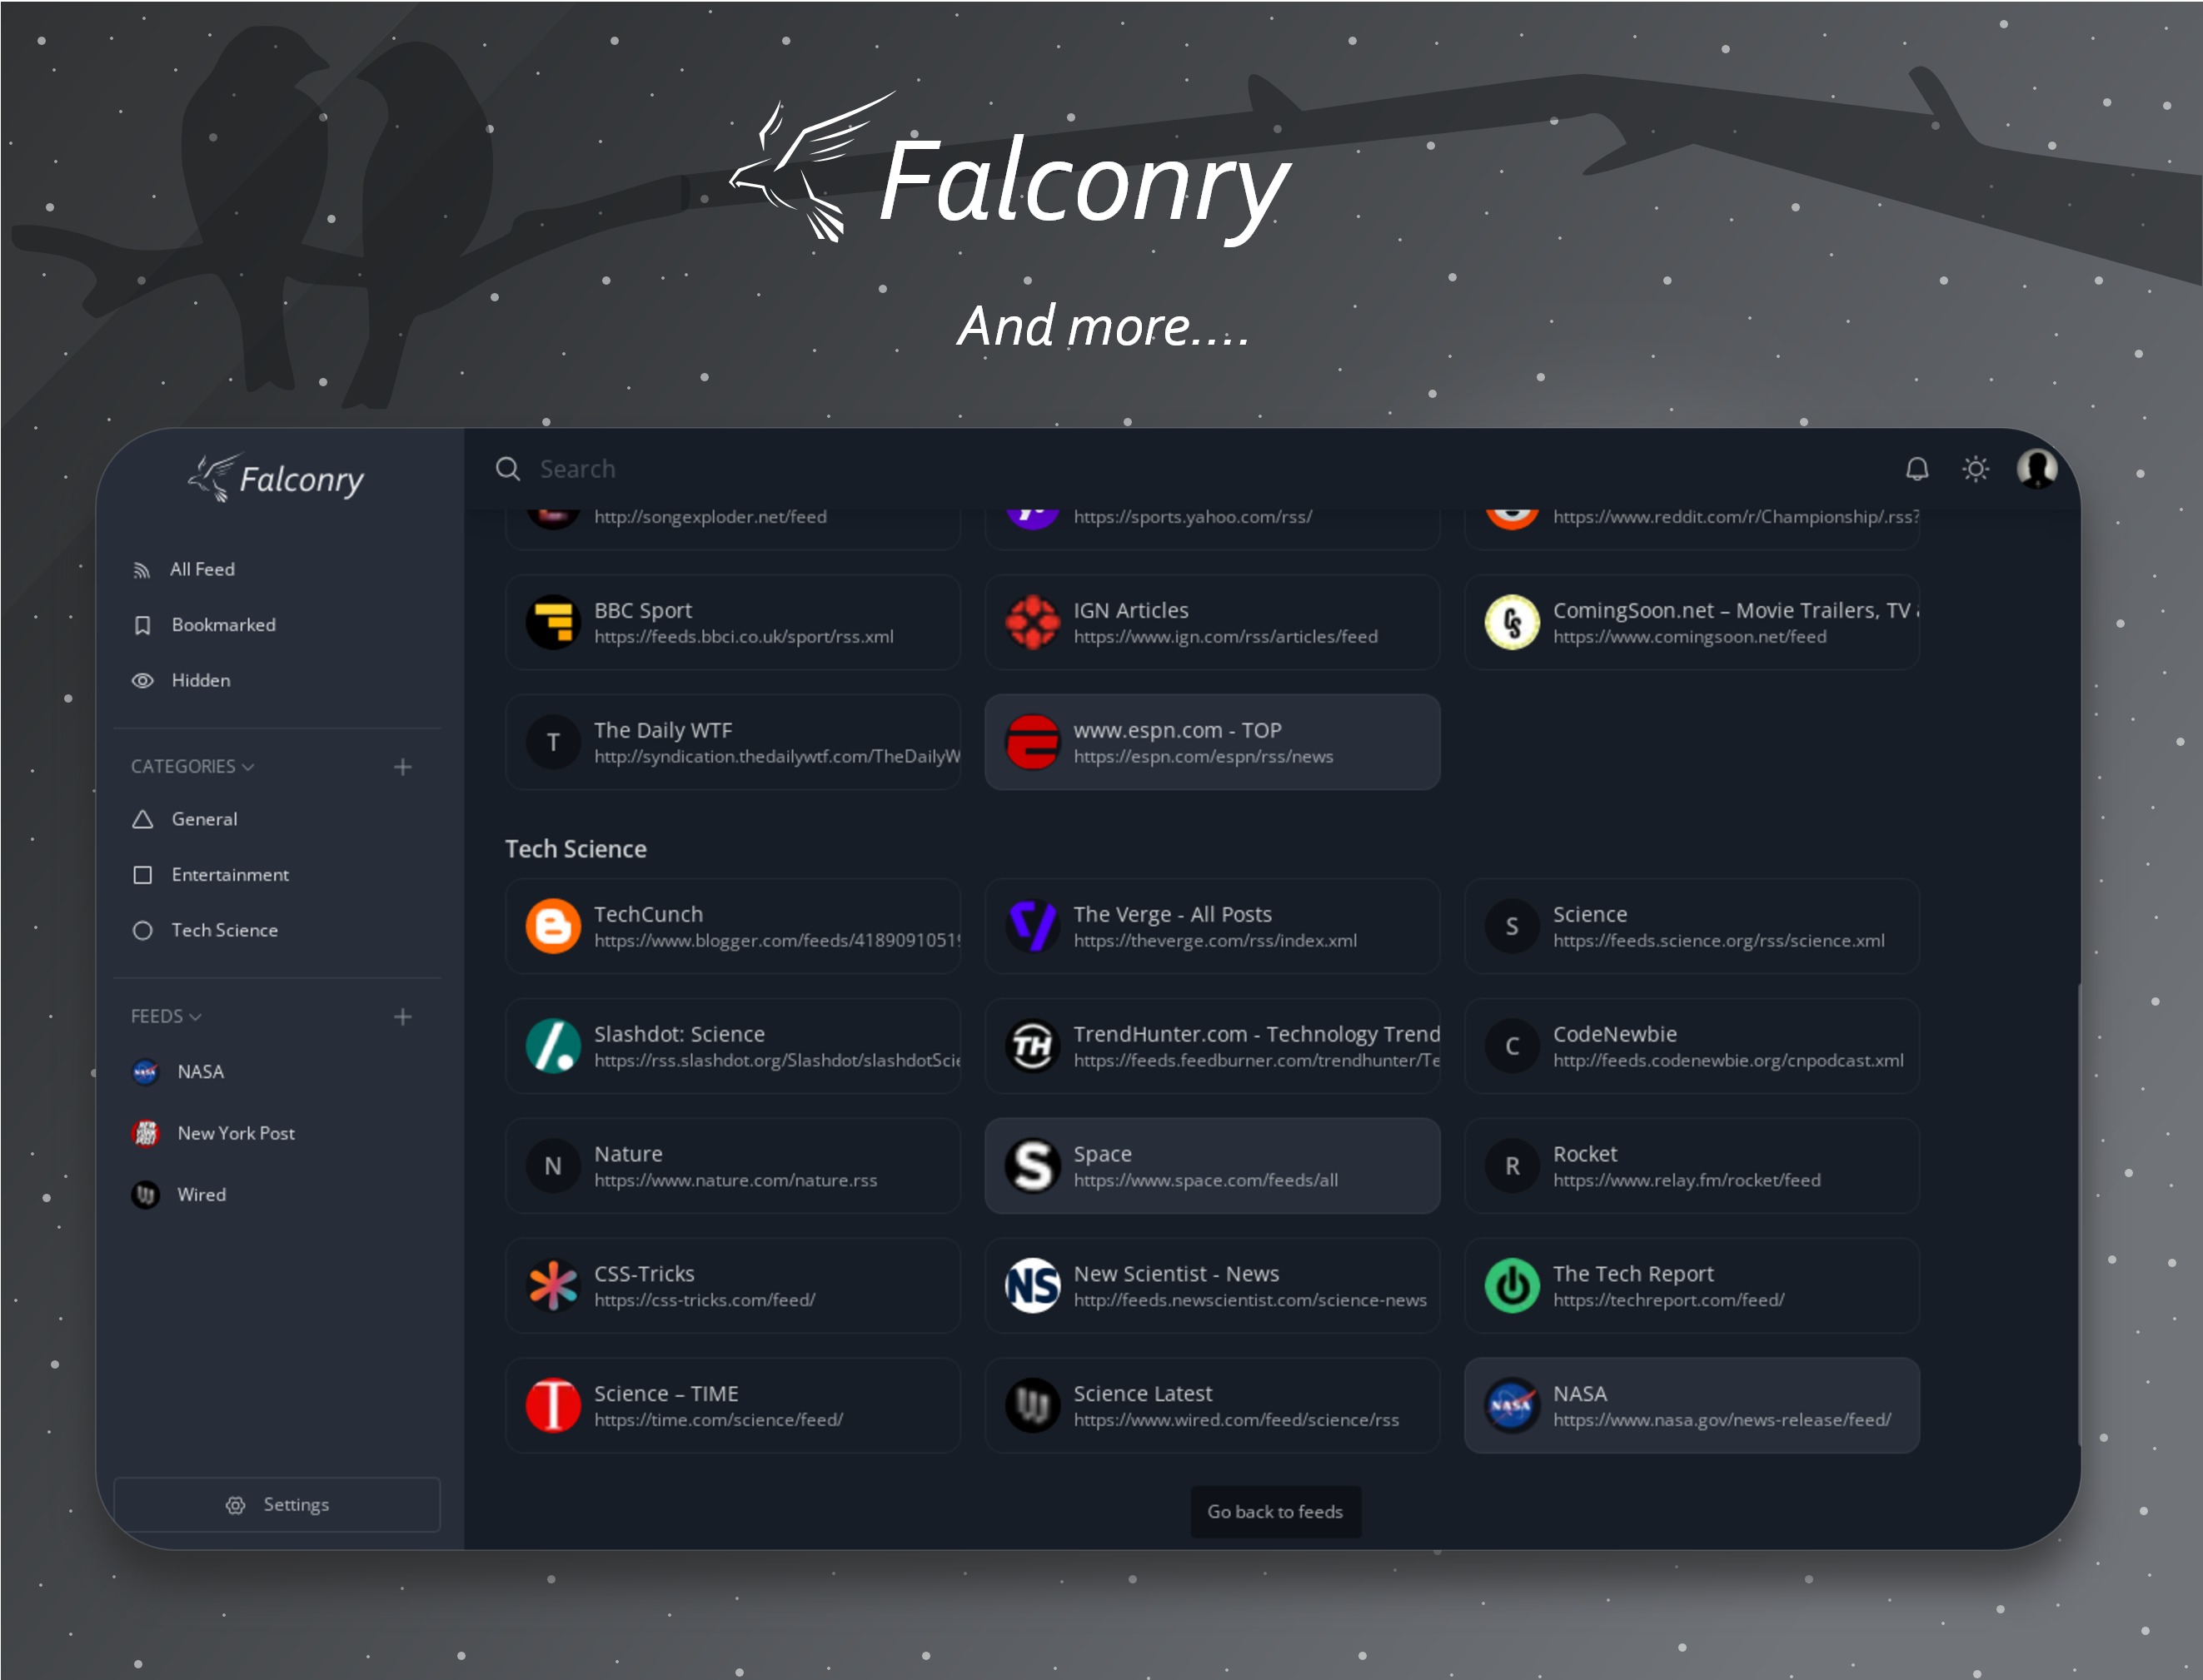The width and height of the screenshot is (2203, 1680).
Task: Select the CSS-Tricks feed title
Action: point(645,1274)
